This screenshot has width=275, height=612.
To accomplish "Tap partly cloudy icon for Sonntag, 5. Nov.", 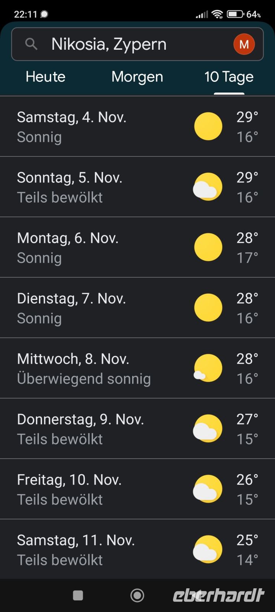I will pos(208,187).
